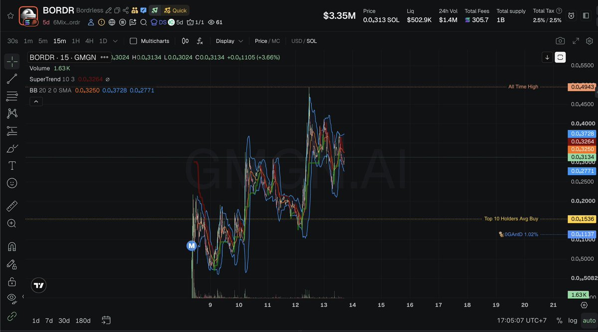
Task: Choose the text annotation tool
Action: (12, 165)
